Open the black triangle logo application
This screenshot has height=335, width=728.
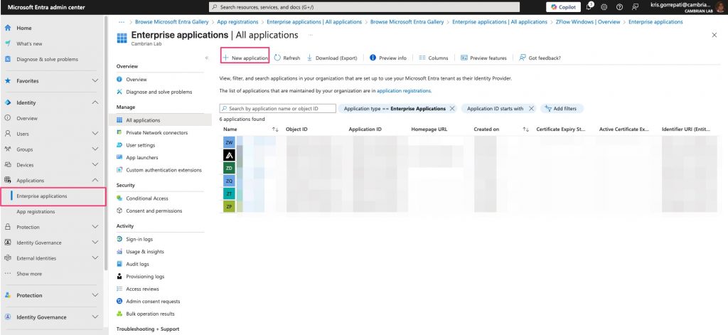(x=229, y=155)
